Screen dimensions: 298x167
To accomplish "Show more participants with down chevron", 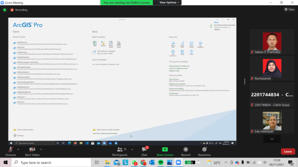I will tap(272, 139).
